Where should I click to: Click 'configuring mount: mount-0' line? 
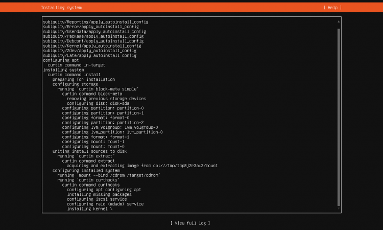coord(93,147)
